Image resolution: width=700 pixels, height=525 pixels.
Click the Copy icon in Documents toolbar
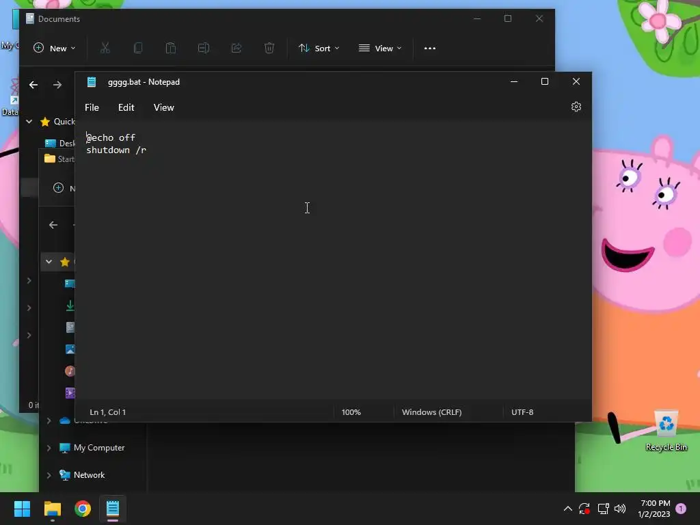point(138,49)
